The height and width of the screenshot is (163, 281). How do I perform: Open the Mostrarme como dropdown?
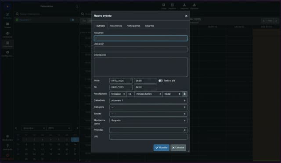[x=148, y=121]
